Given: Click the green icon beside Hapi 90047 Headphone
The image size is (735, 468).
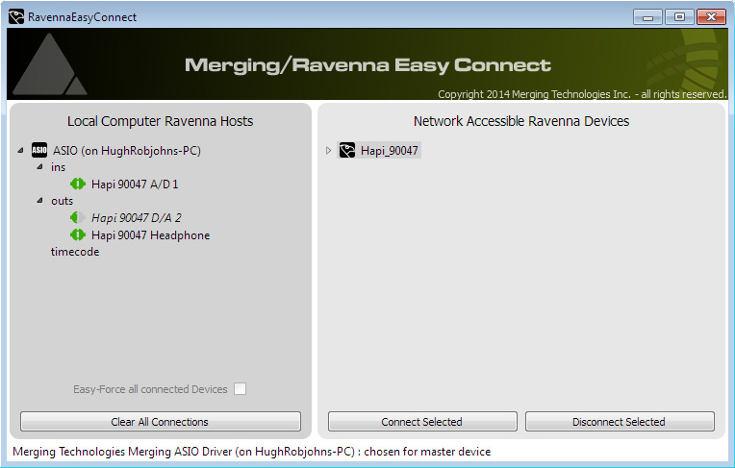Looking at the screenshot, I should (78, 235).
